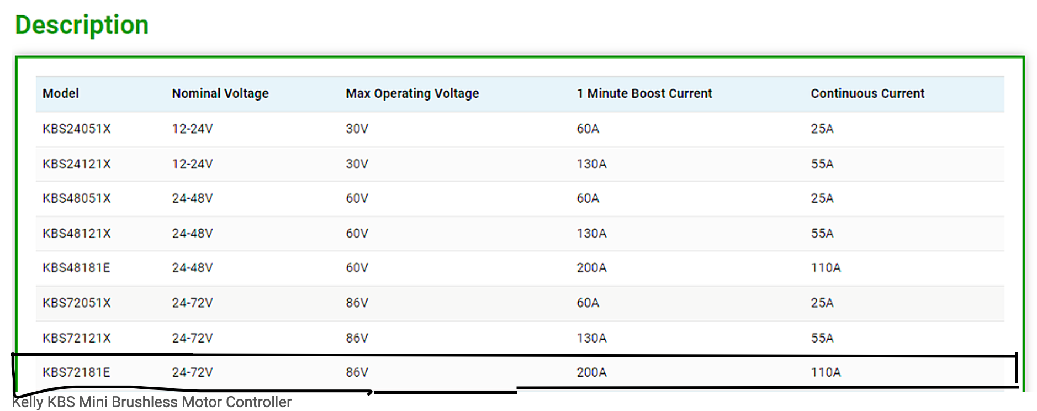Click 24-72V in the KBS72051X row

coord(192,303)
